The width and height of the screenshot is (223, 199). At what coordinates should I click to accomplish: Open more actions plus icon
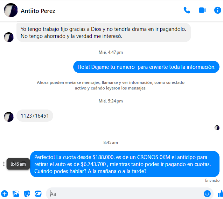[x=5, y=194]
